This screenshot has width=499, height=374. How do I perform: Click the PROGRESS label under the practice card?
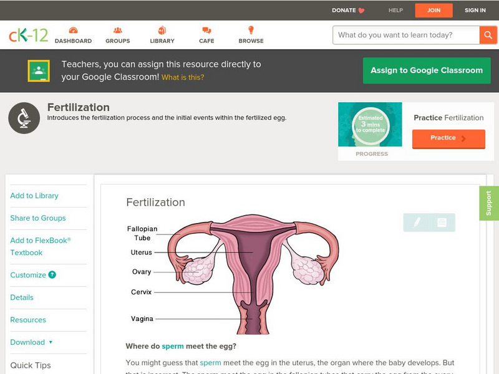click(x=372, y=154)
